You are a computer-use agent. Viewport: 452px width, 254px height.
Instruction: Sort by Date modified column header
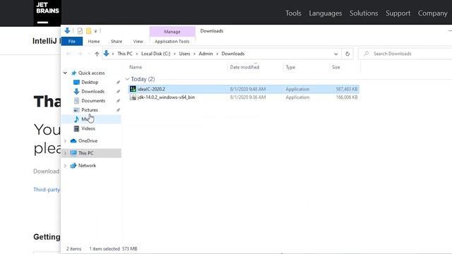[x=244, y=67]
